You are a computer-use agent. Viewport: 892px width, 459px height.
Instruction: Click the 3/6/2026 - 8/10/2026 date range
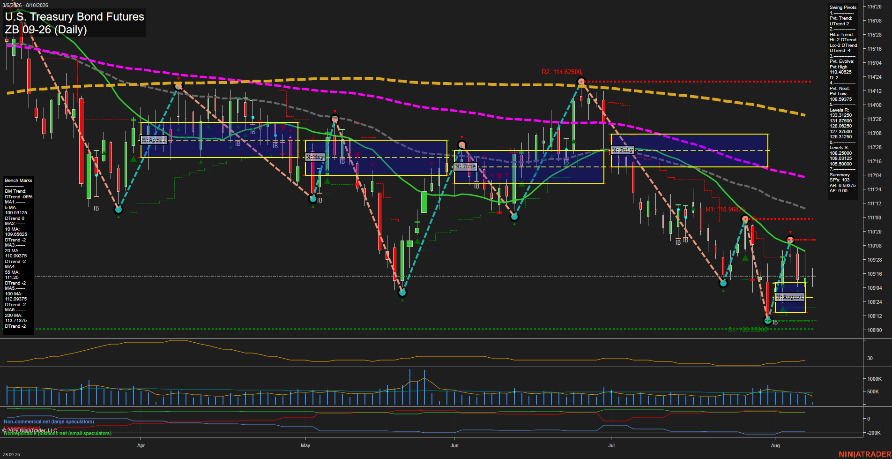(x=25, y=5)
